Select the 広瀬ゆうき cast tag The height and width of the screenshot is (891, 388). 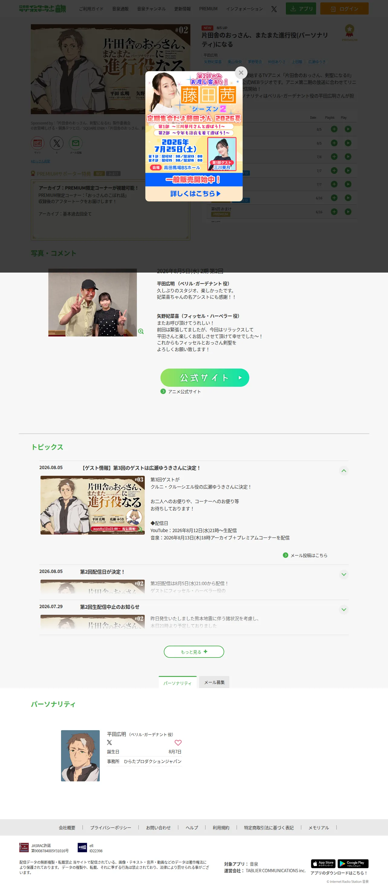[317, 62]
